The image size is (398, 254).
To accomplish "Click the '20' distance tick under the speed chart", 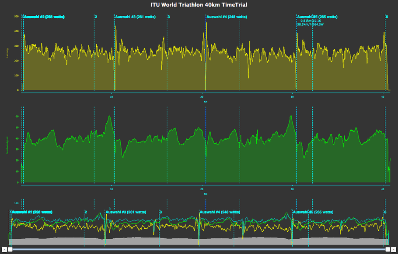I will tap(202, 189).
